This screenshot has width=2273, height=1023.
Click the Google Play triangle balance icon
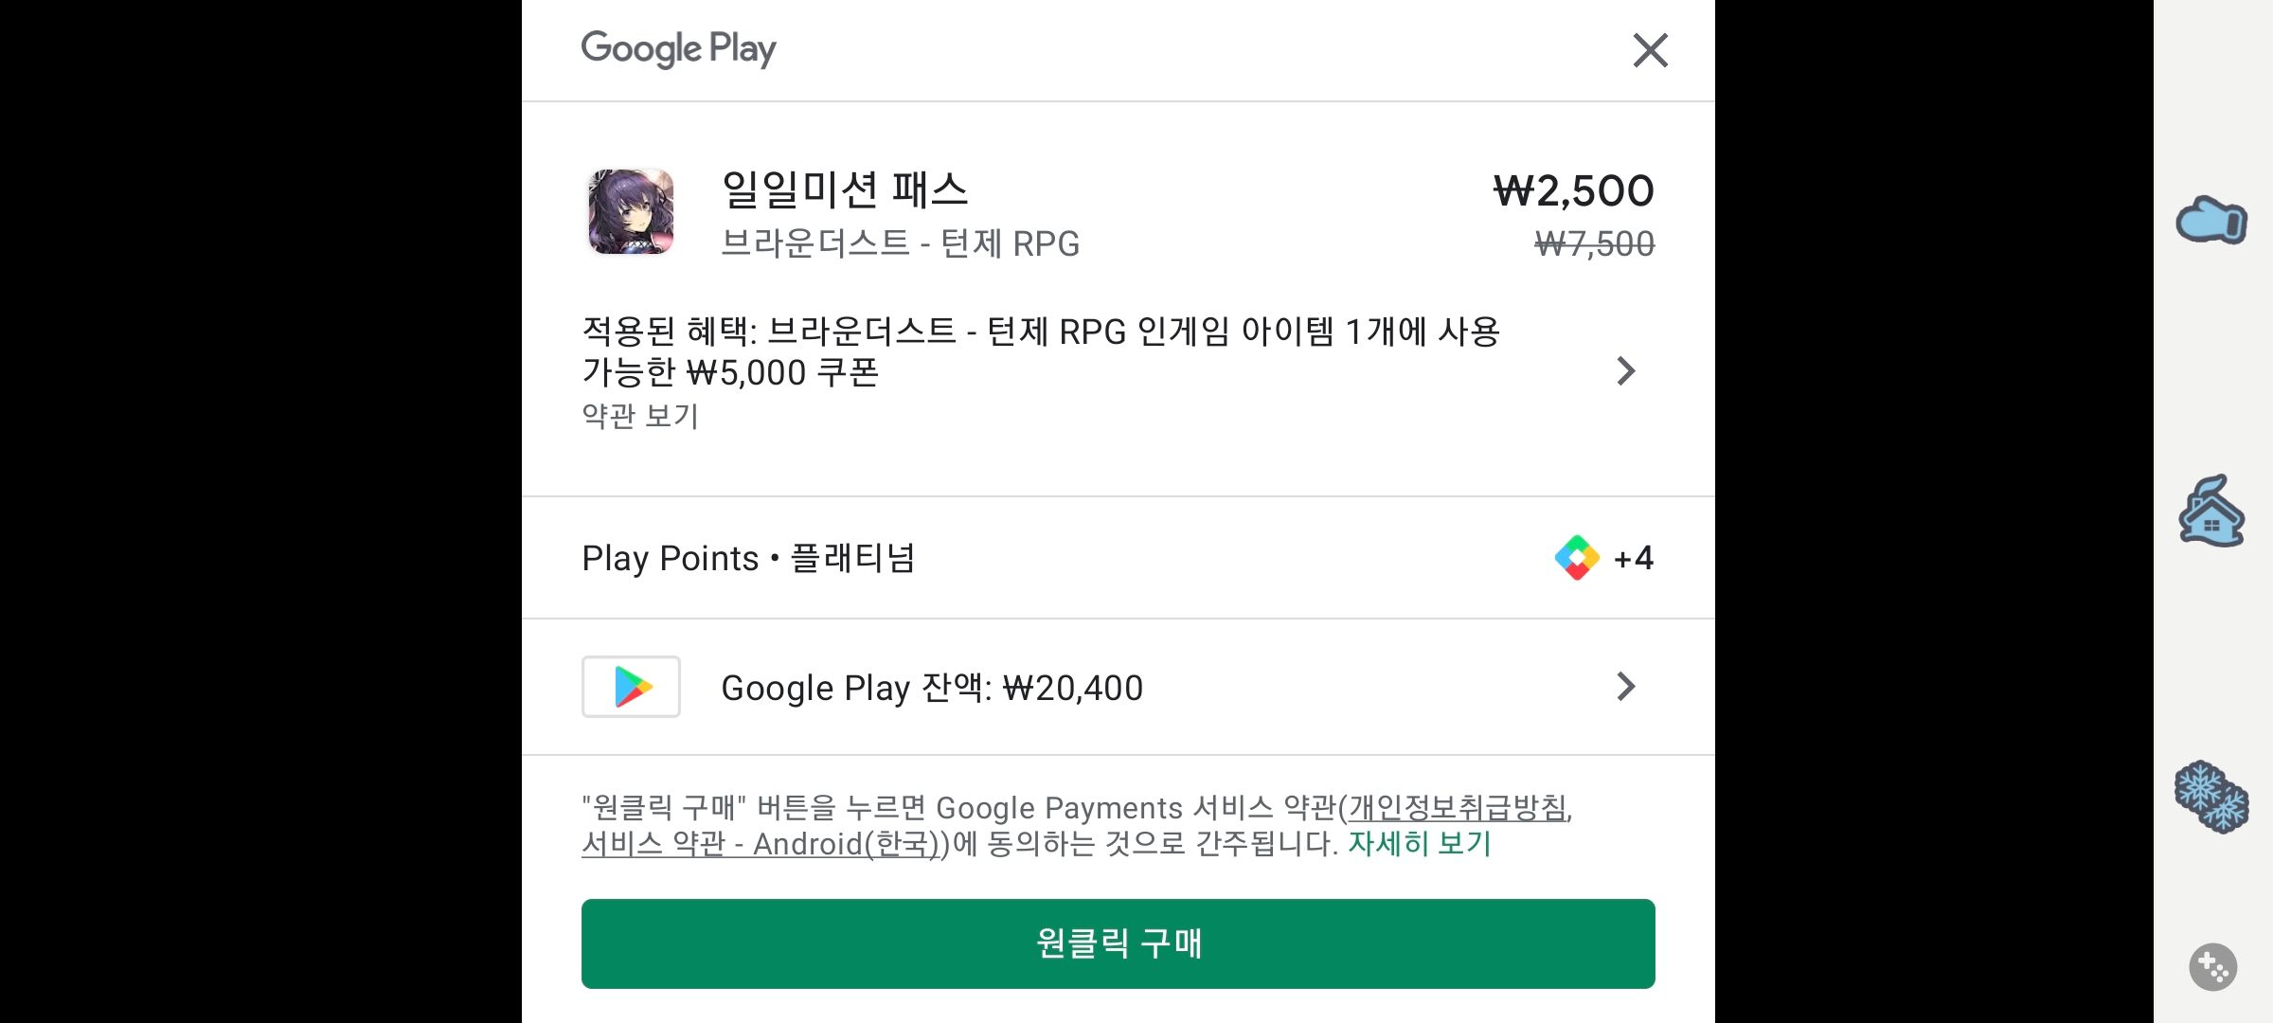(x=631, y=687)
